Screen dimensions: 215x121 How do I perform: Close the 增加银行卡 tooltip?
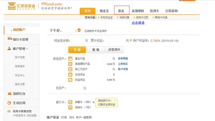(115, 101)
